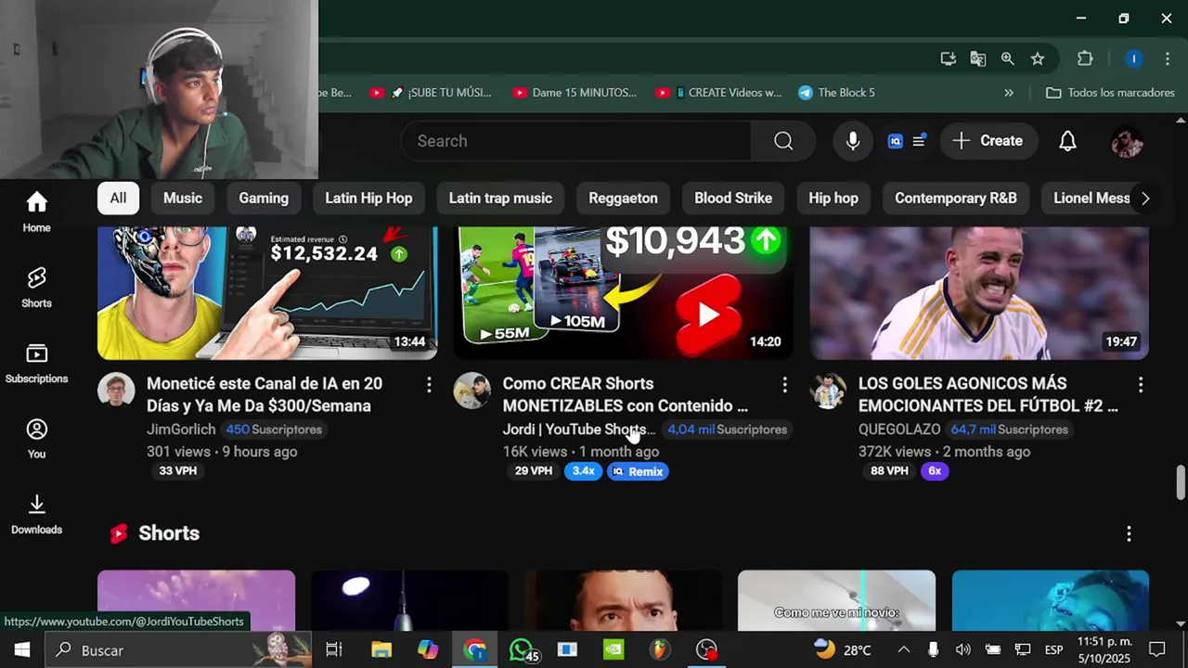The width and height of the screenshot is (1188, 668).
Task: Open video titled Moneticé este Canal de IA
Action: [x=265, y=394]
